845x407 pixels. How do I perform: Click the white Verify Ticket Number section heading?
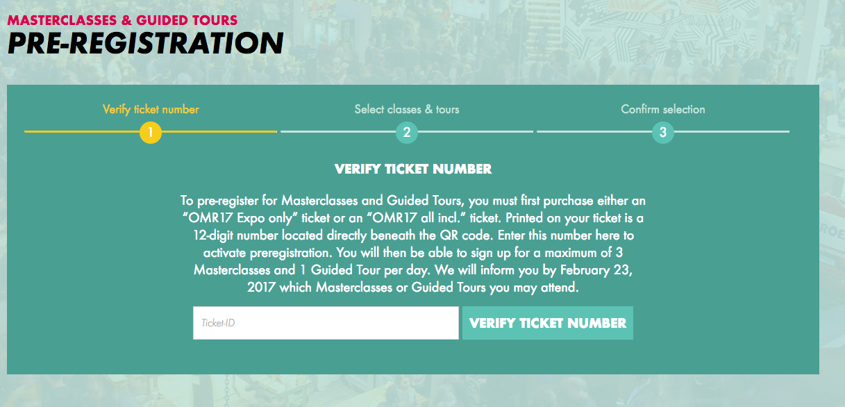[x=413, y=169]
